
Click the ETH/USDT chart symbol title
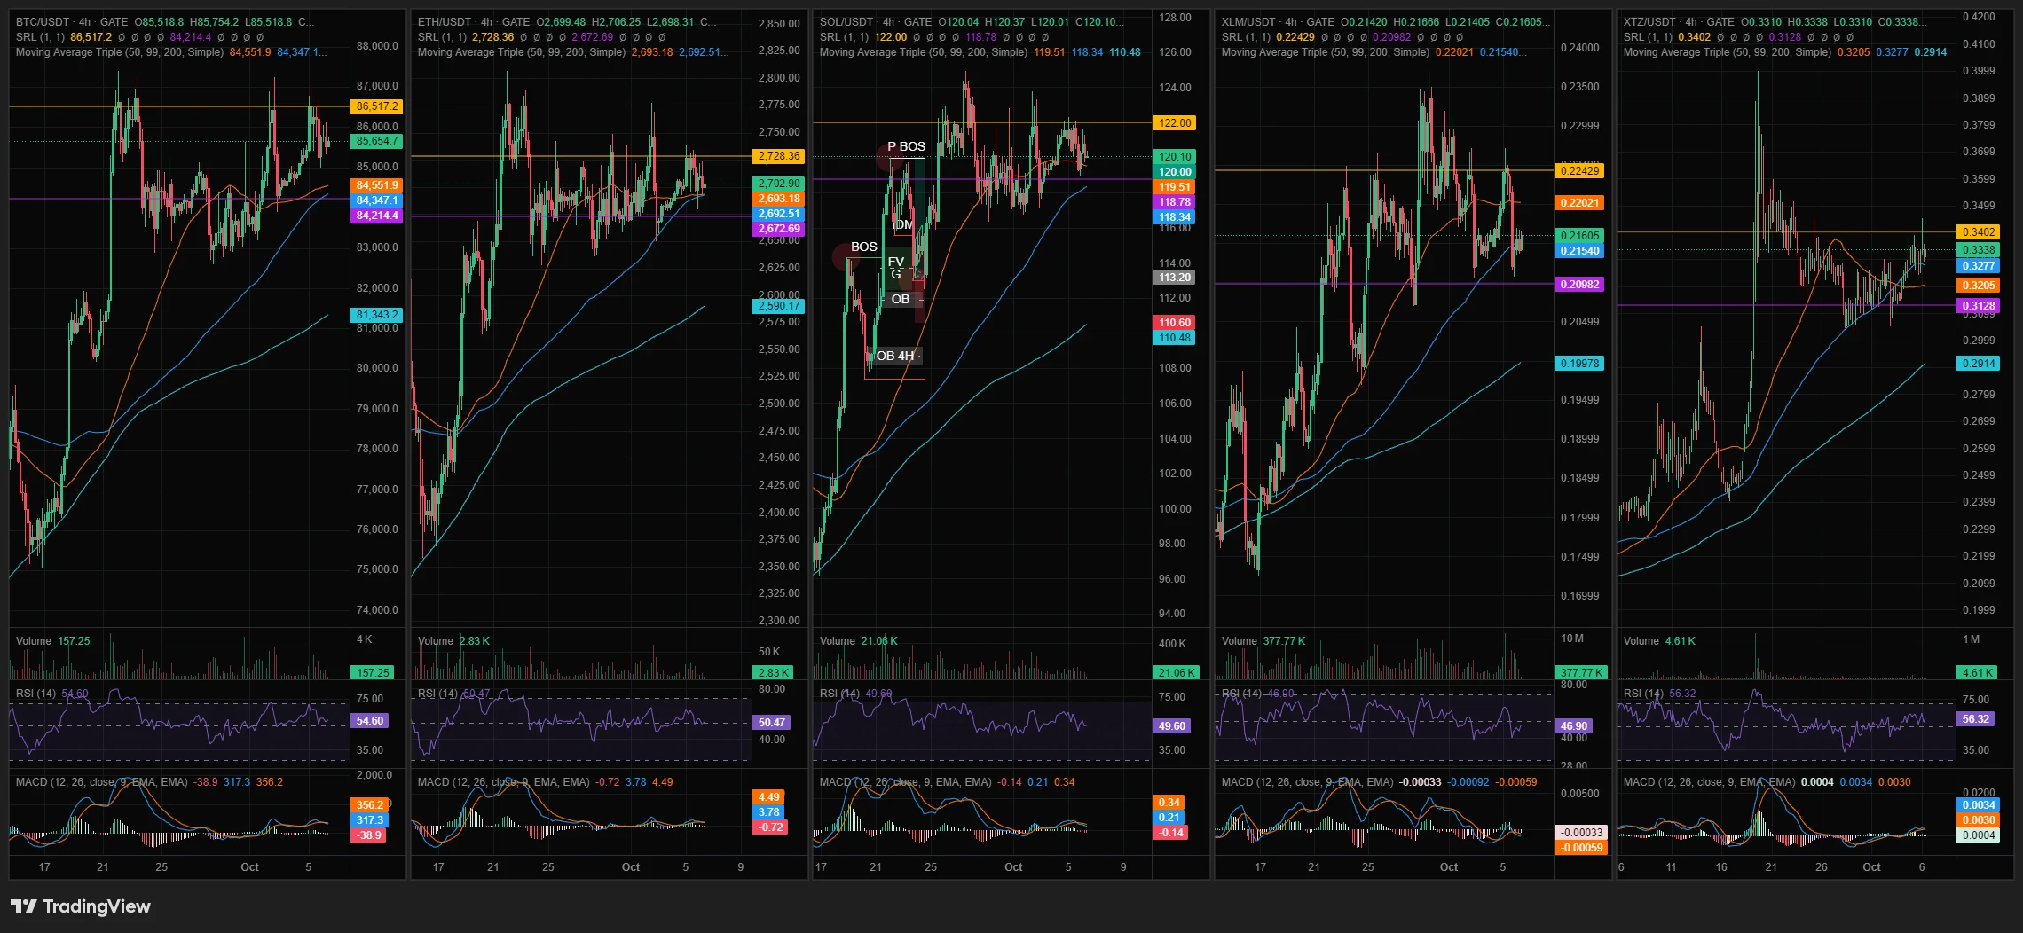click(445, 21)
